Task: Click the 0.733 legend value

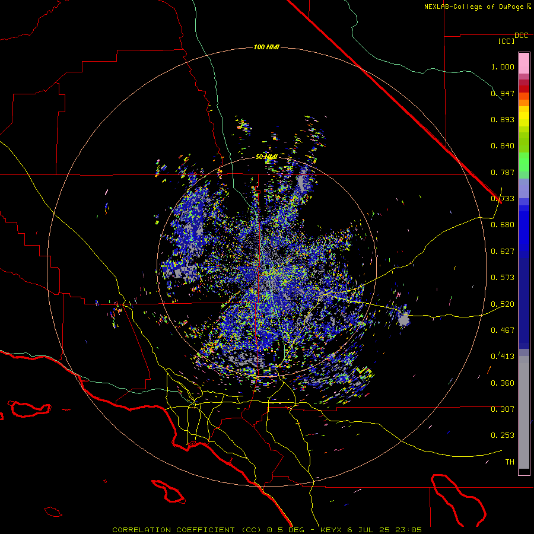Action: tap(503, 199)
